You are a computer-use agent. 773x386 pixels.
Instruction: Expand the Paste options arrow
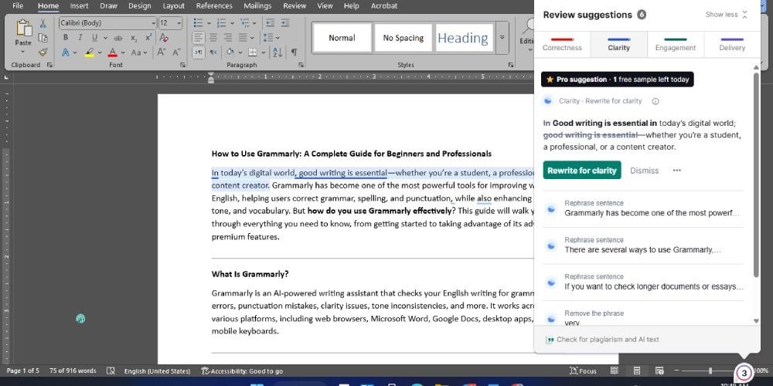pyautogui.click(x=22, y=52)
